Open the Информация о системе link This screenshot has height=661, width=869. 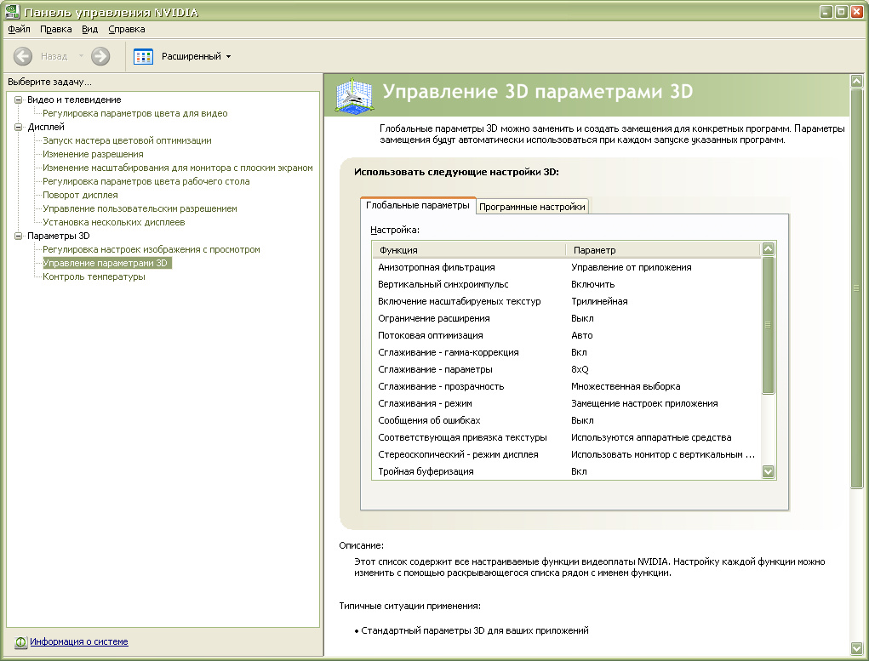pyautogui.click(x=78, y=641)
